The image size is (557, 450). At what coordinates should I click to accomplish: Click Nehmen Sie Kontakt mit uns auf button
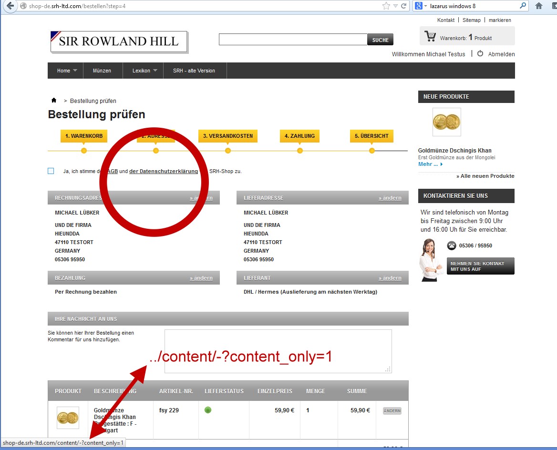480,266
